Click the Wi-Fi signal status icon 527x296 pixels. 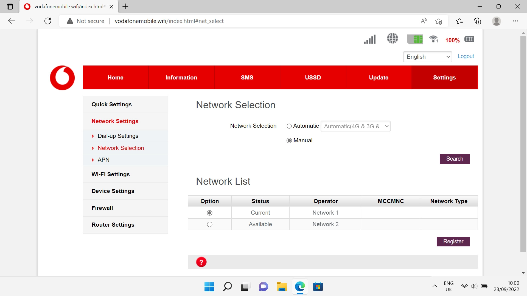[x=433, y=39]
